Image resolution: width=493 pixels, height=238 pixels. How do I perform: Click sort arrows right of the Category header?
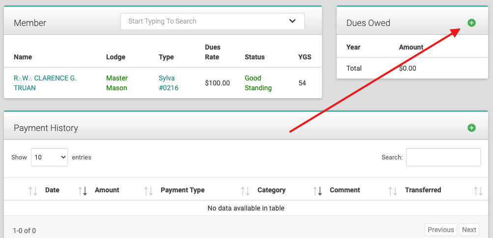pos(317,190)
